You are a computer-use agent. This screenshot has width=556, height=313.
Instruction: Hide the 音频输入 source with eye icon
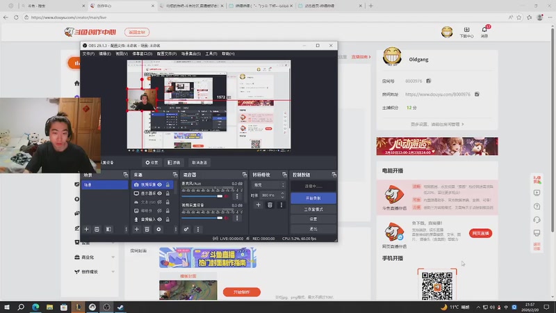click(x=160, y=219)
